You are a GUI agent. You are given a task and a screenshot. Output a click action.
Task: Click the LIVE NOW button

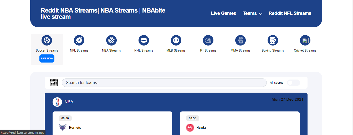(x=47, y=59)
